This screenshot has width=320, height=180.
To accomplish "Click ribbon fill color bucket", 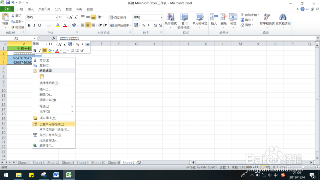I will coord(58,25).
